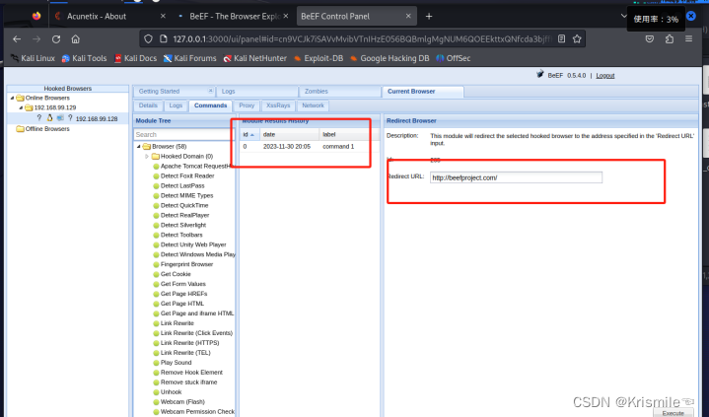Open the OffSec bookmark
This screenshot has width=709, height=417.
(x=453, y=58)
